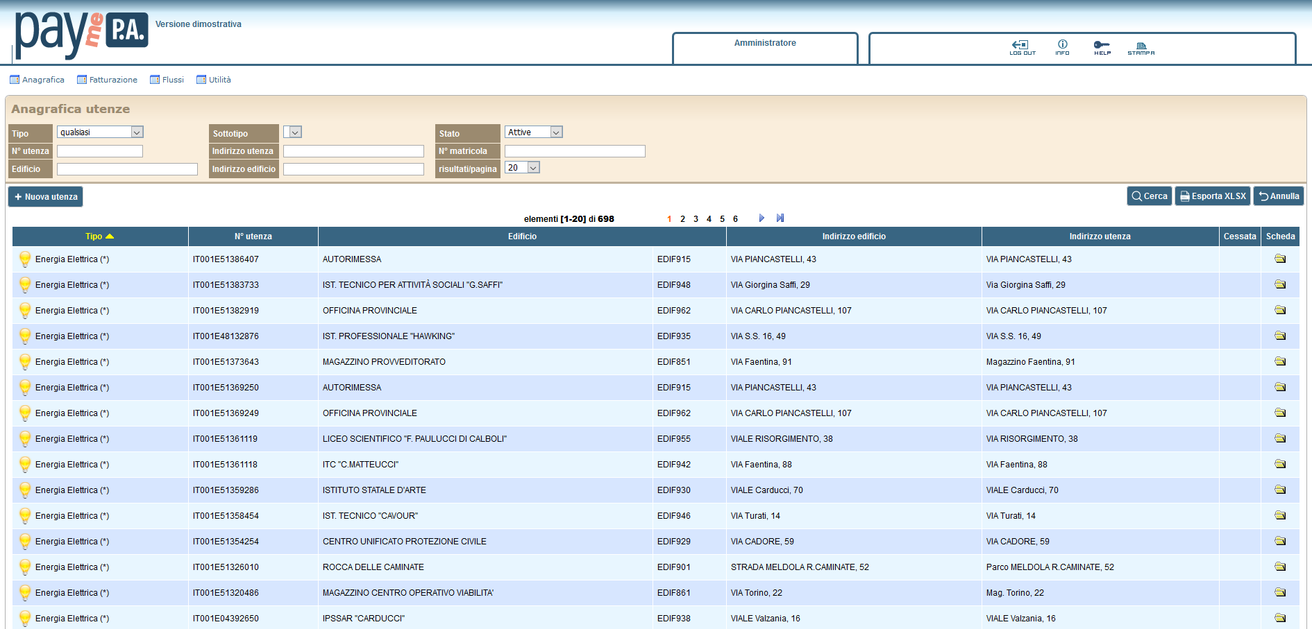Click the Cerca search button
This screenshot has width=1312, height=629.
tap(1150, 196)
